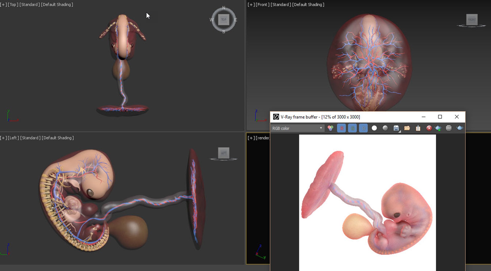491x271 pixels.
Task: Switch to monochromatic mode (gray sphere)
Action: [x=385, y=128]
